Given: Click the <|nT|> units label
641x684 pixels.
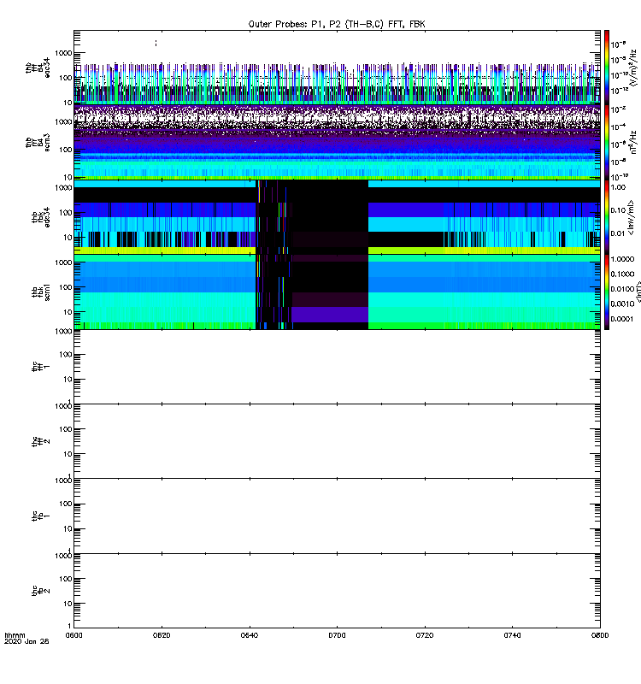Looking at the screenshot, I should (x=638, y=292).
